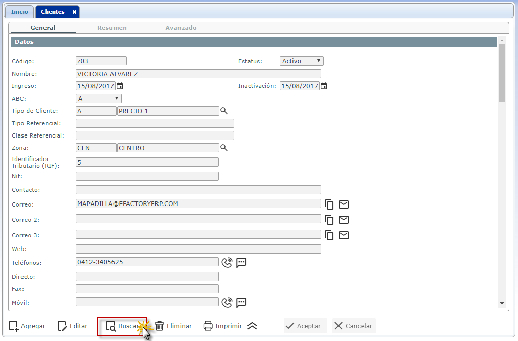
Task: Switch to the Resumen tab
Action: [x=112, y=28]
